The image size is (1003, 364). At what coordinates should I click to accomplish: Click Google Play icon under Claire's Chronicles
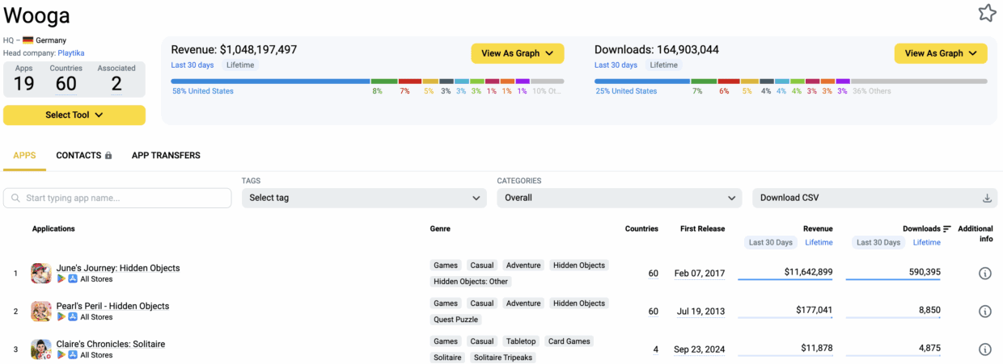[x=61, y=355]
